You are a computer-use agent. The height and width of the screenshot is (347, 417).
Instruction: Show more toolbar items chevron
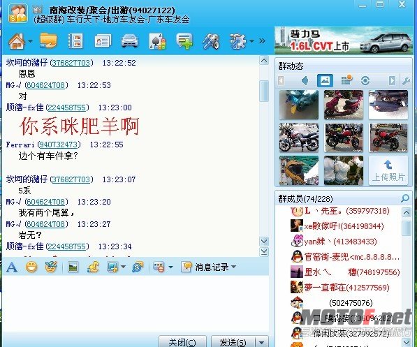pos(262,41)
